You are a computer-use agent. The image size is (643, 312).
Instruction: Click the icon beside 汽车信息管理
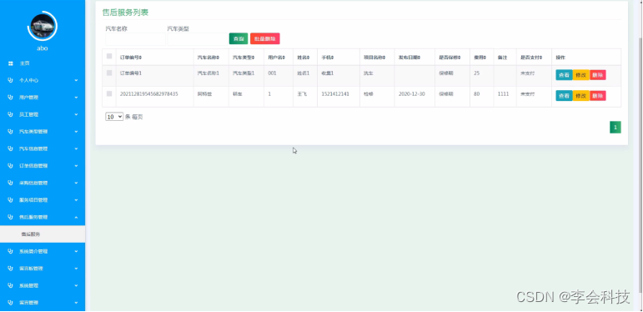point(10,148)
